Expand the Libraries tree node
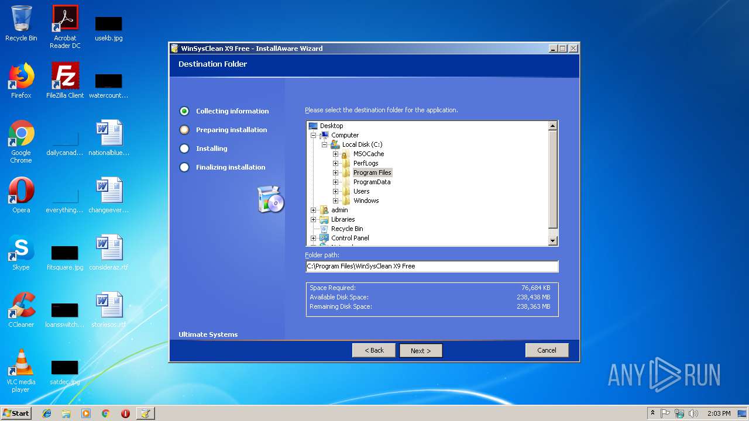 314,219
